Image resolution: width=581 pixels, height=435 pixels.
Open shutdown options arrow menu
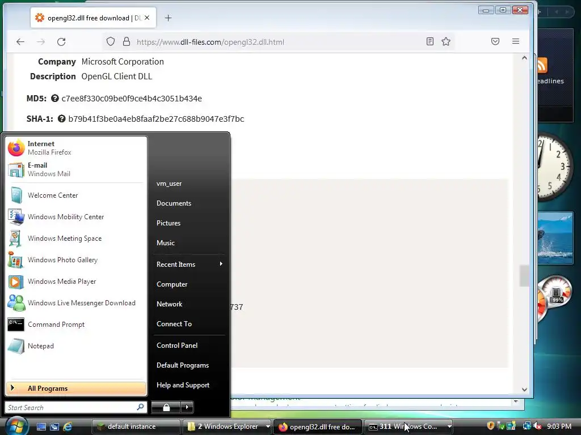(x=187, y=407)
